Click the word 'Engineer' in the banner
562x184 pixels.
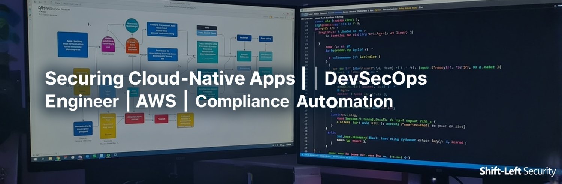[82, 101]
